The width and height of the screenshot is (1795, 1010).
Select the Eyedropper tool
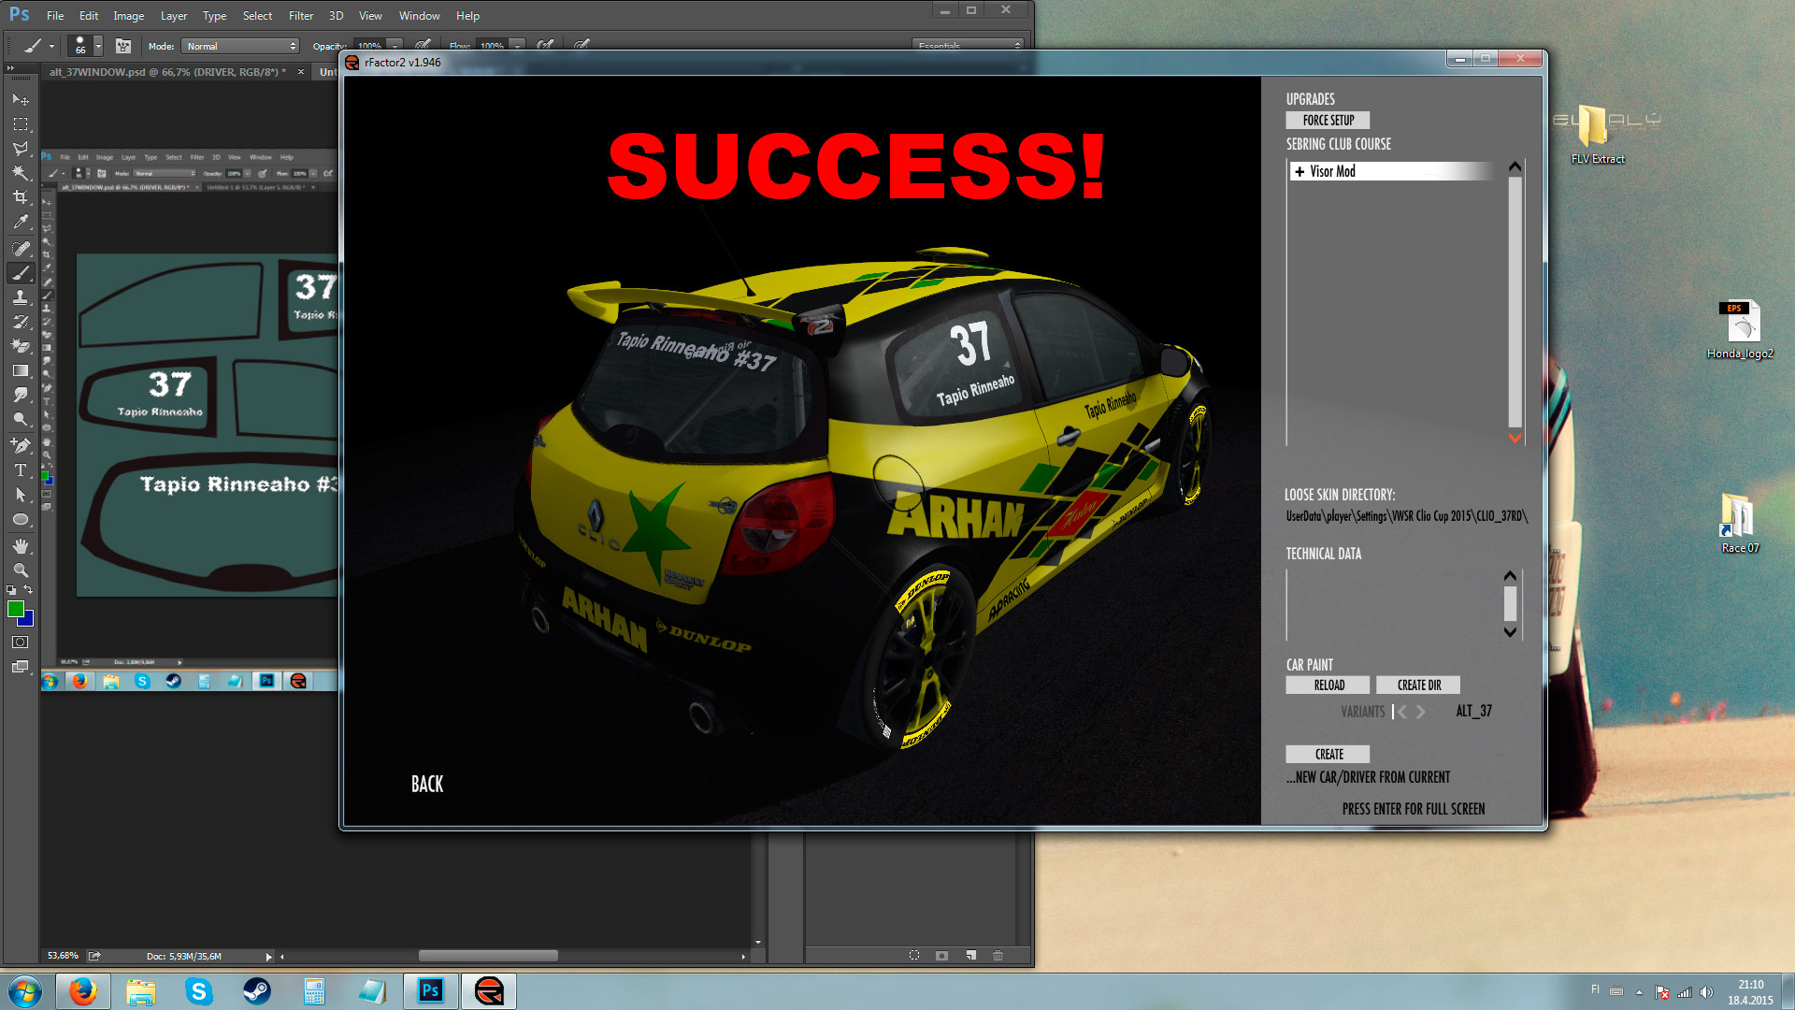[x=20, y=222]
